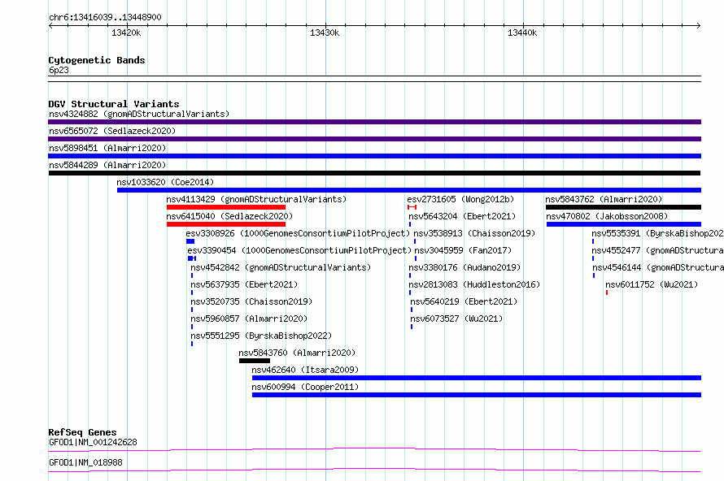The width and height of the screenshot is (724, 481).
Task: Click the 13440k ruler tick label
Action: [522, 32]
